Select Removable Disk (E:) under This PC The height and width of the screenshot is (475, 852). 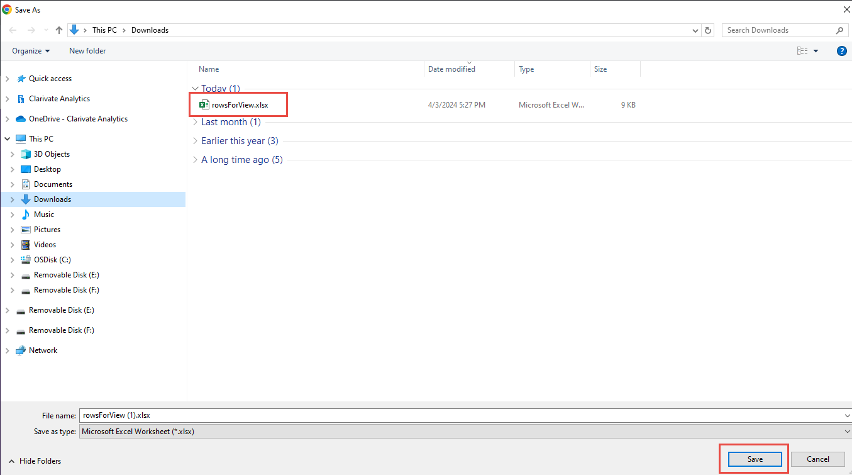[67, 275]
